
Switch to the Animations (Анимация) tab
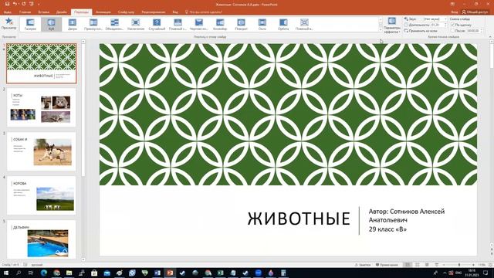(x=103, y=12)
